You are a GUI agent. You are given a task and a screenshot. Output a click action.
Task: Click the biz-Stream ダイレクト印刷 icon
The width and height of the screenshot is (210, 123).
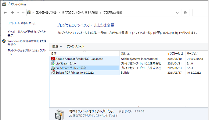53,68
